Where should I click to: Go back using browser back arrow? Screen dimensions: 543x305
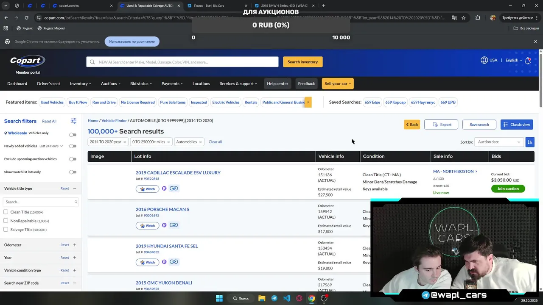coord(6,18)
